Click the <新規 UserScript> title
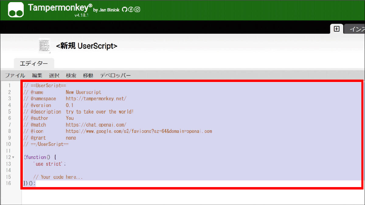 point(87,46)
